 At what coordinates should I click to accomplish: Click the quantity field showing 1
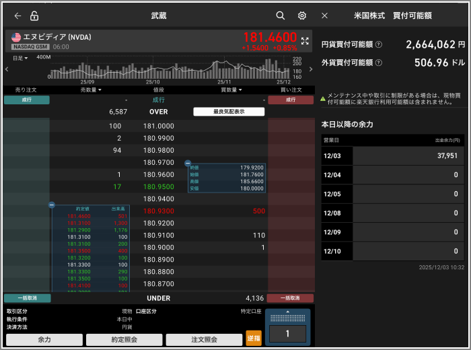click(x=287, y=333)
